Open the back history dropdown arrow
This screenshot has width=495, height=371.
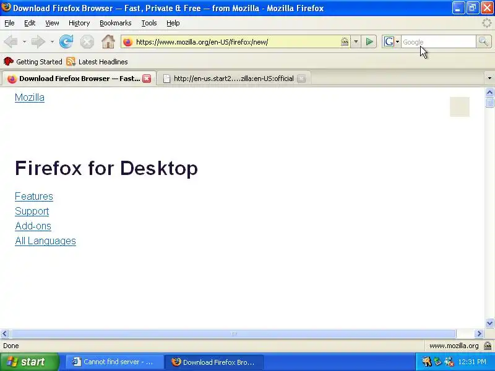tap(24, 41)
